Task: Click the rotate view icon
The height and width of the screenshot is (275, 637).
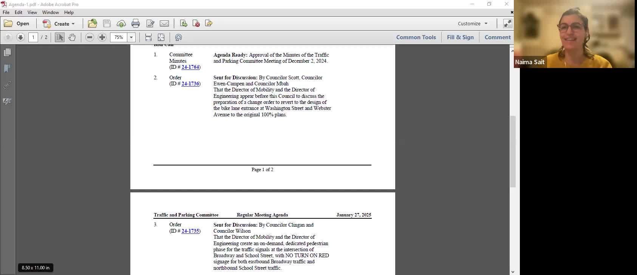Action: (x=179, y=37)
